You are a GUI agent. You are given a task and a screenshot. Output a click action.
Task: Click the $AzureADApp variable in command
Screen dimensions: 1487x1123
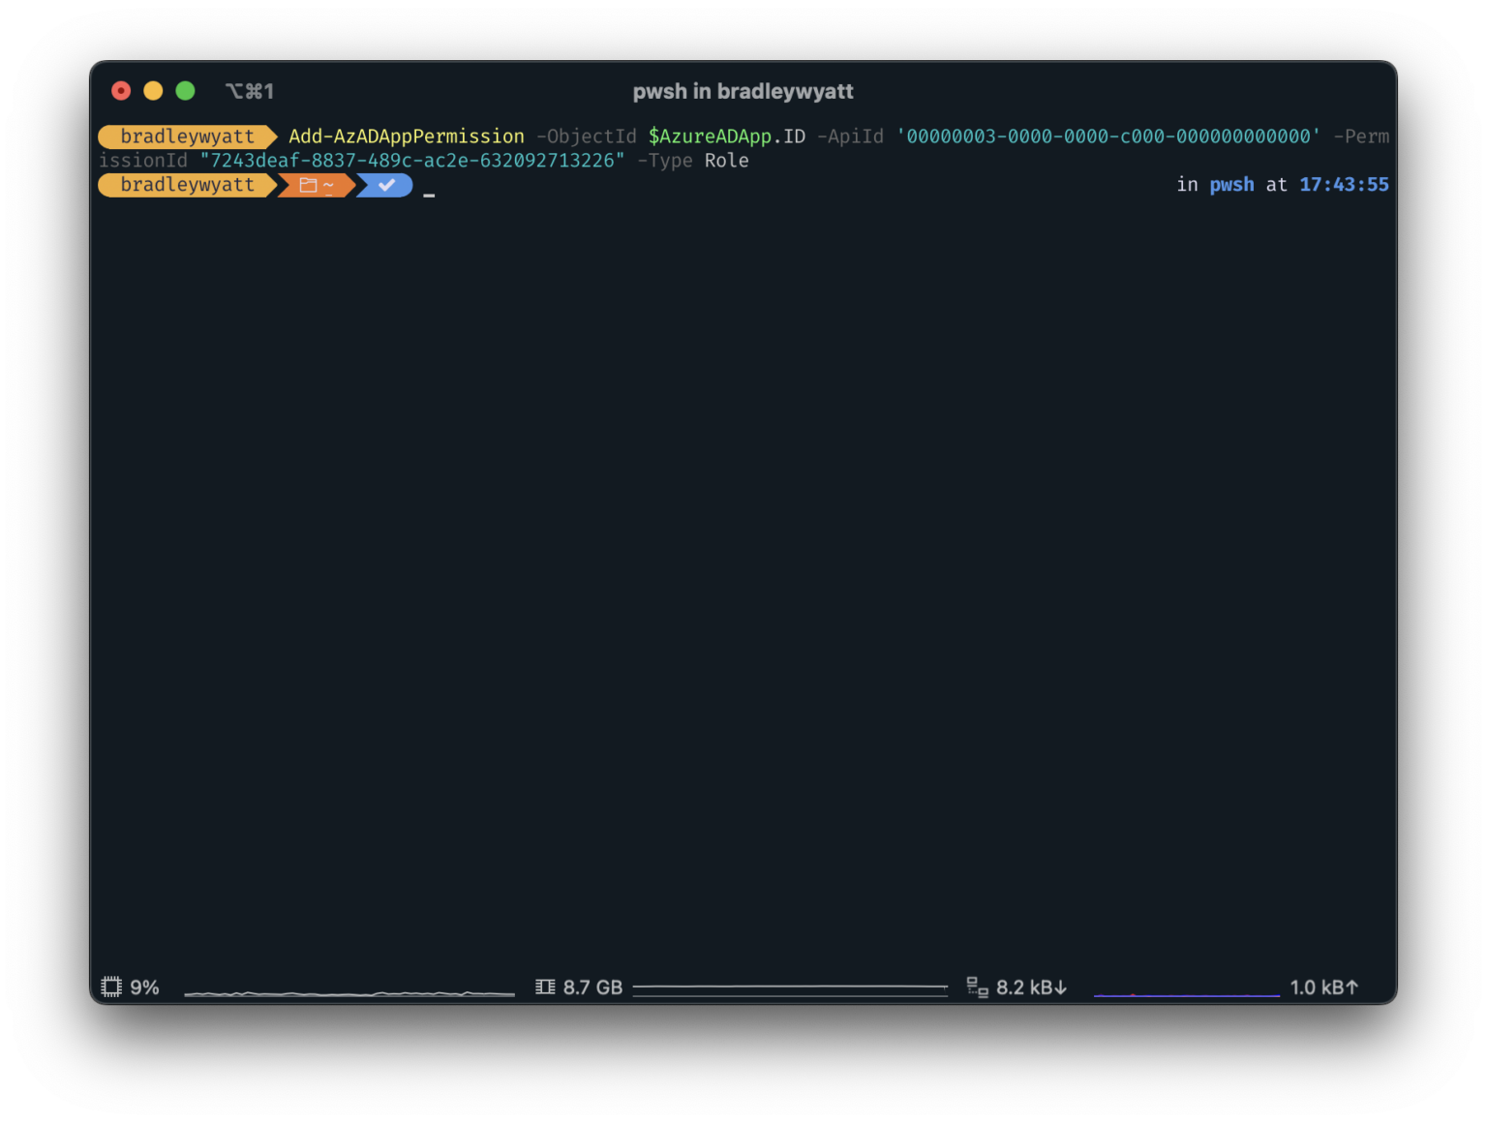[x=710, y=137]
